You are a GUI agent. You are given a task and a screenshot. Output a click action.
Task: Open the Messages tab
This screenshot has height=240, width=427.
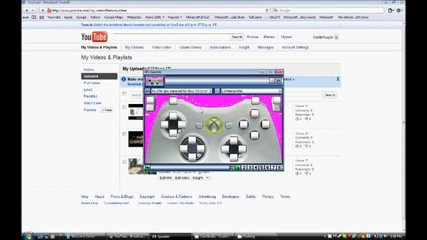[x=266, y=47]
